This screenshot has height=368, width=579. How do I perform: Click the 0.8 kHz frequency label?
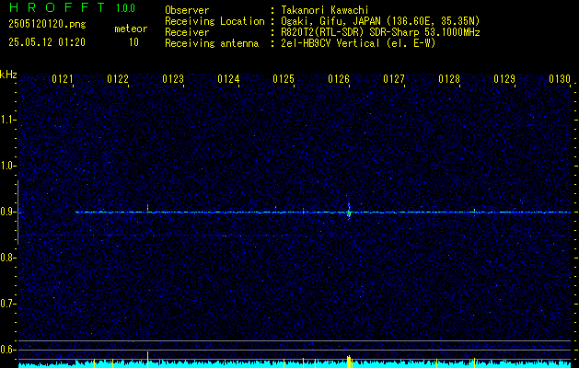pos(7,258)
